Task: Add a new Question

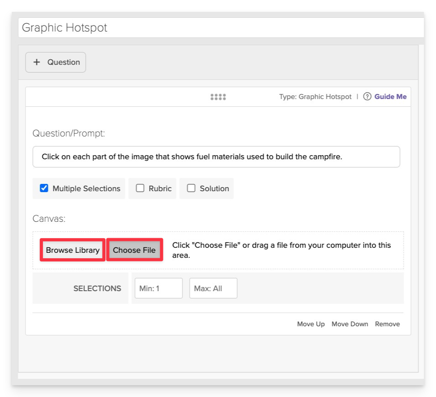Action: [56, 63]
